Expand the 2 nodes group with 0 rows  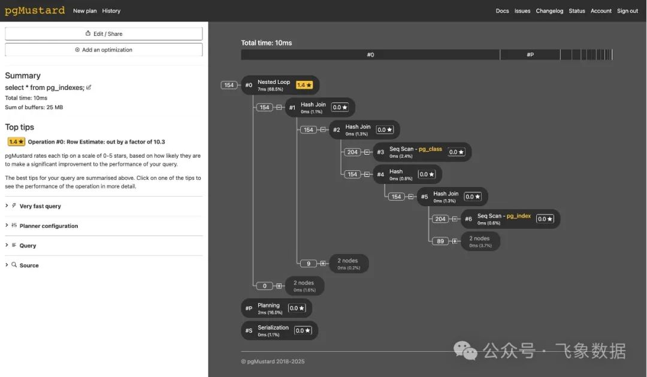pyautogui.click(x=279, y=286)
